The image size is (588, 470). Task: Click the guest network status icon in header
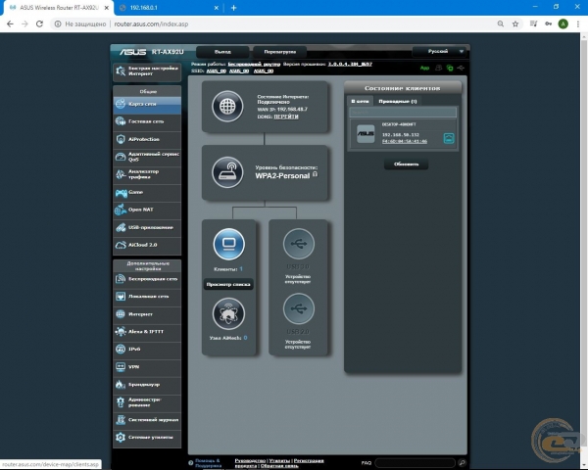click(438, 68)
